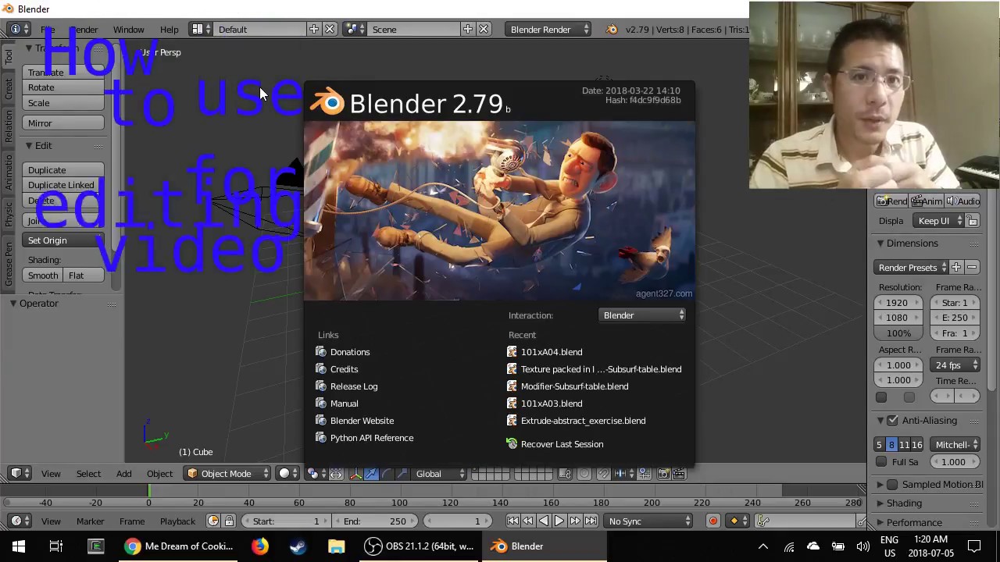Click the OpenGL render animation clapper icon
Screen dimensions: 1000x562
679,473
